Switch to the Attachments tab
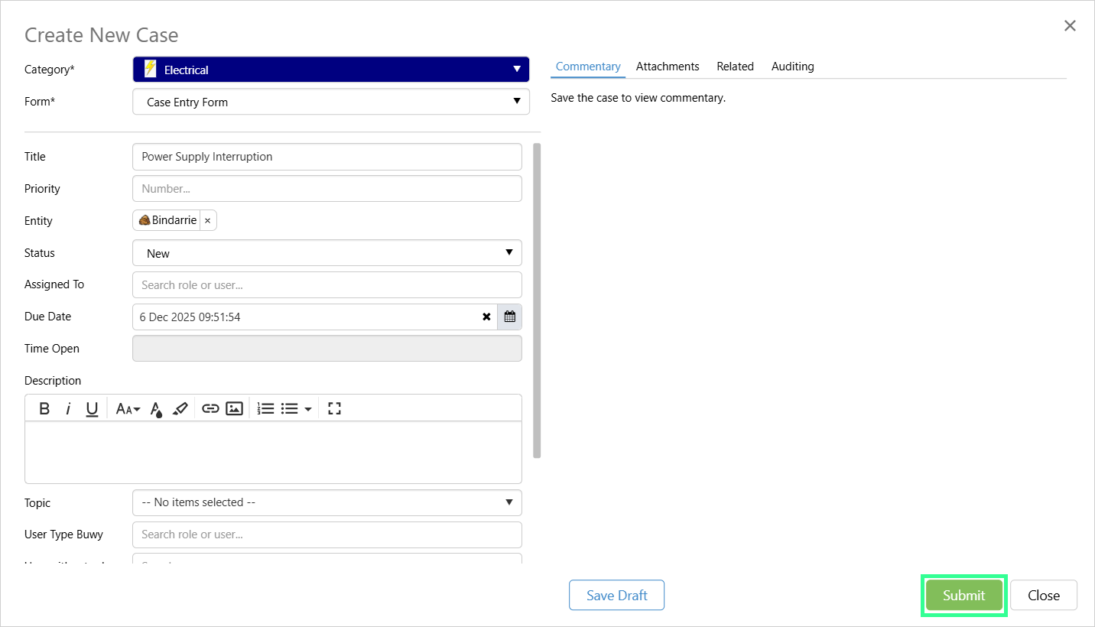Screen dimensions: 1095x627 pos(668,67)
